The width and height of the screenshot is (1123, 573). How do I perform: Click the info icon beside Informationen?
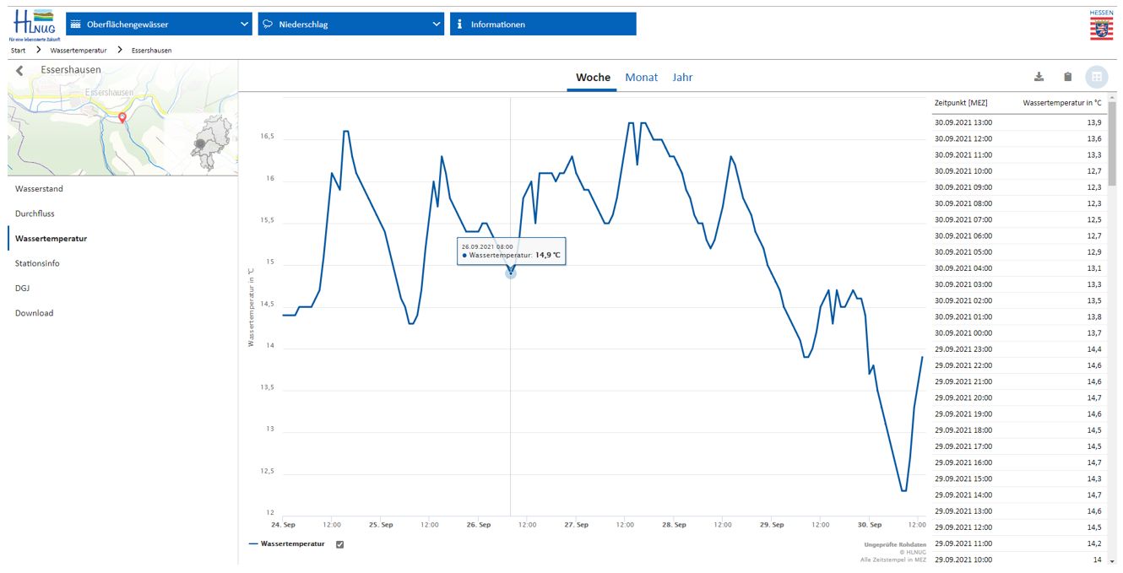click(x=460, y=24)
